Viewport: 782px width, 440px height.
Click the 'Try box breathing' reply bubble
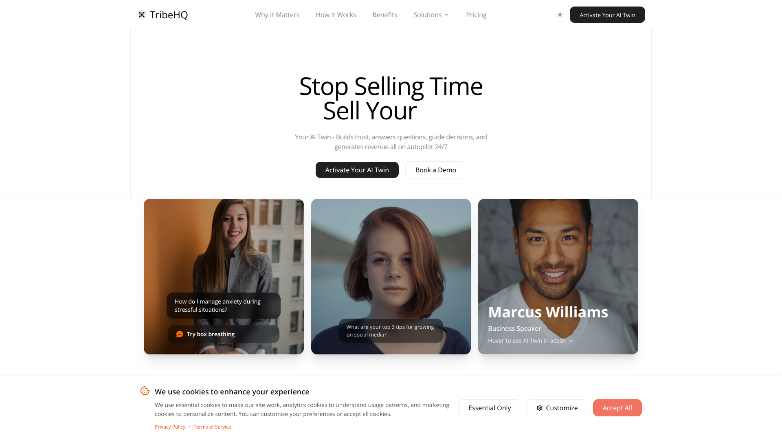tap(223, 334)
